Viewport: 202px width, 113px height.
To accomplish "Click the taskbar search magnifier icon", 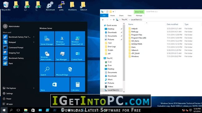I will tap(11, 110).
